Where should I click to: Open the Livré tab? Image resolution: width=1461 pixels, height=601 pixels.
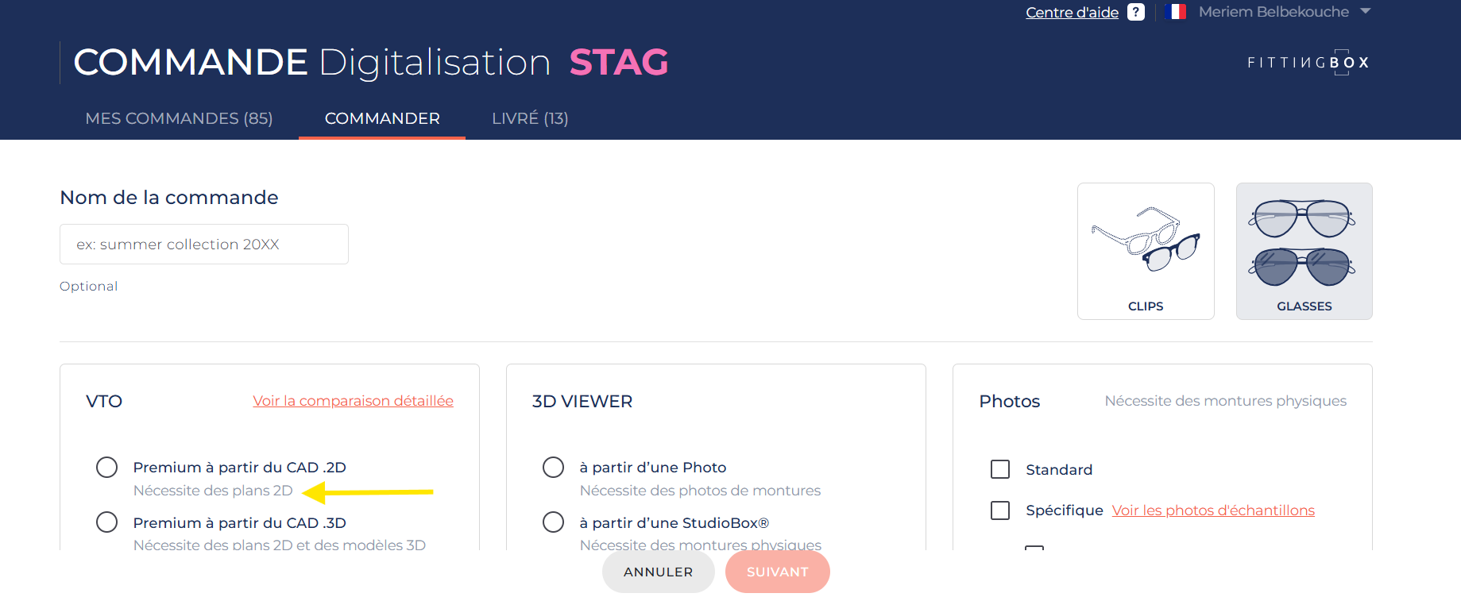pyautogui.click(x=530, y=118)
